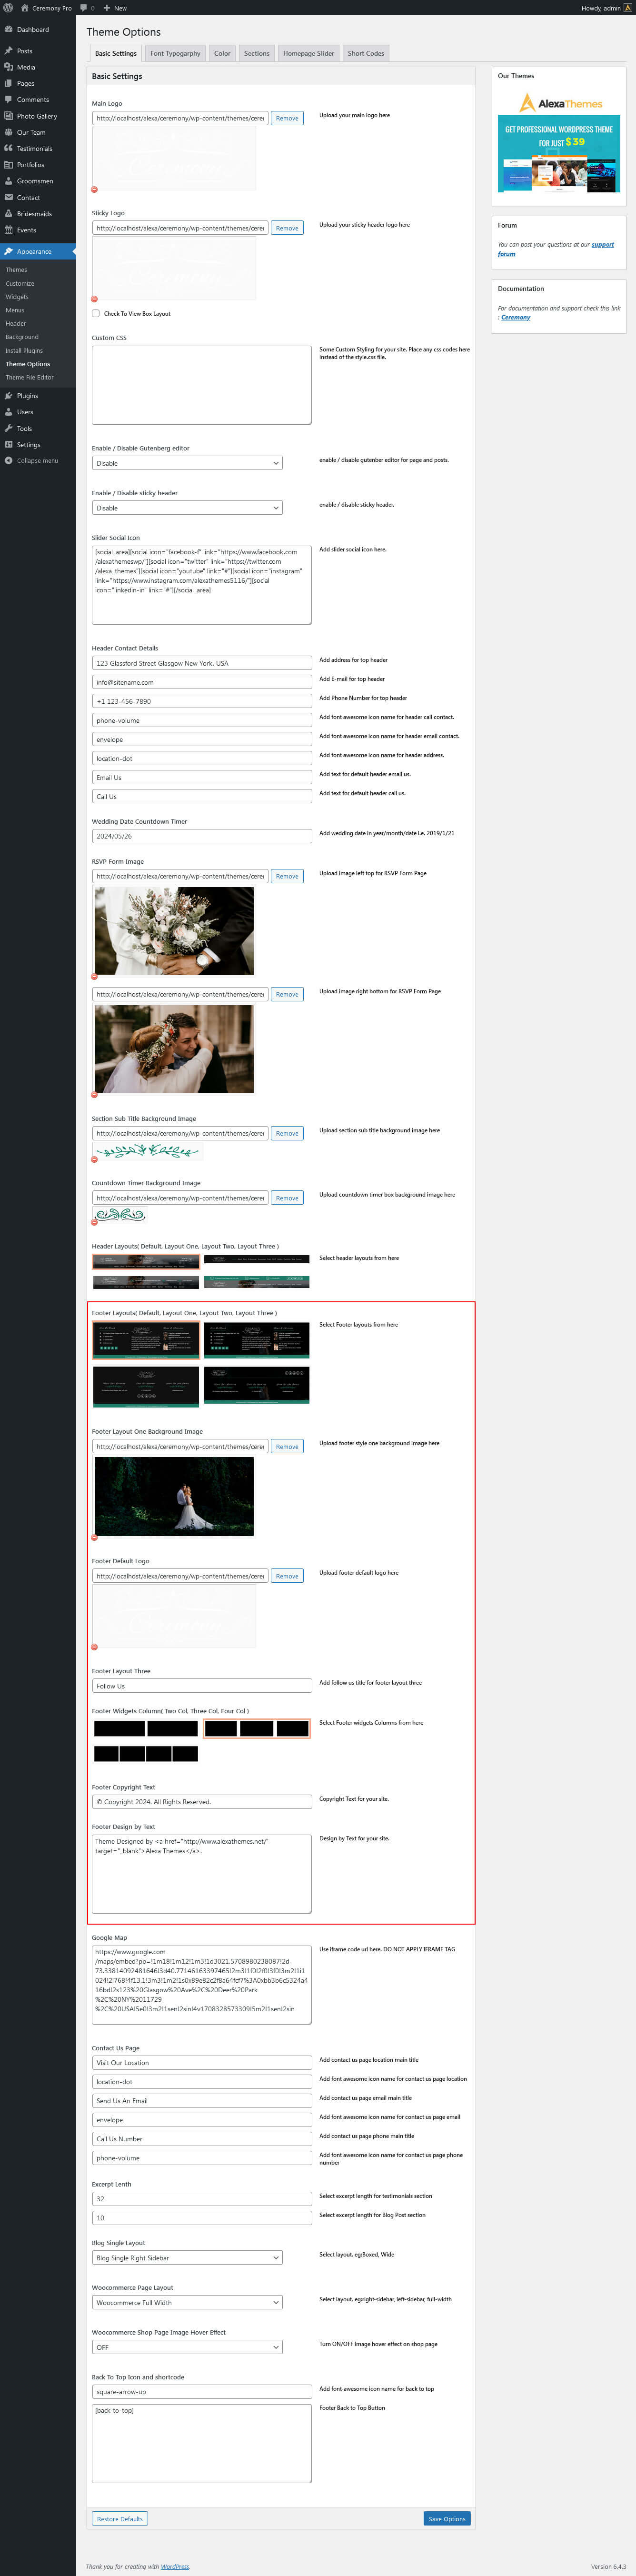Switch to Short Codes tab

tap(366, 53)
